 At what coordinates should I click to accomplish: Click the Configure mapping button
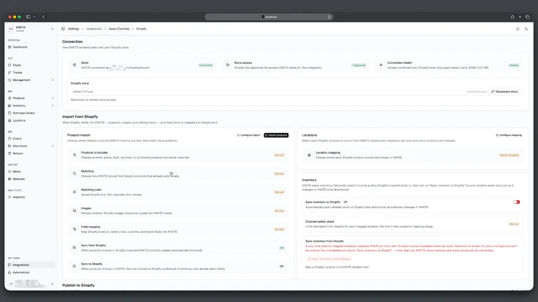pyautogui.click(x=509, y=136)
